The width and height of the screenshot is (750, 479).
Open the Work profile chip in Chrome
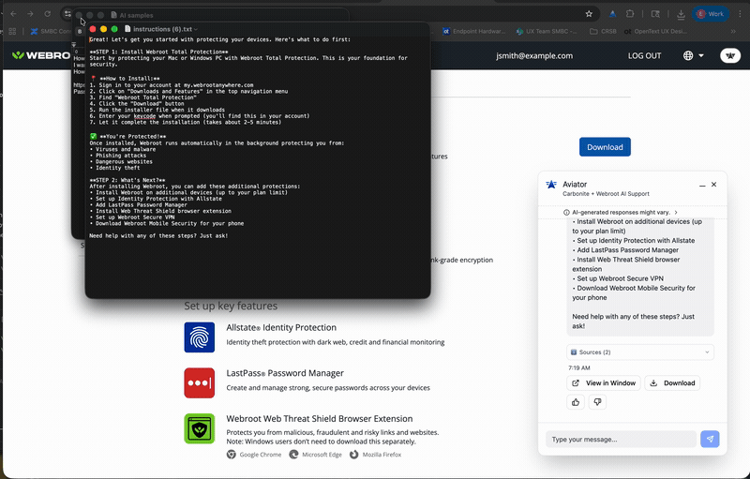click(x=711, y=14)
